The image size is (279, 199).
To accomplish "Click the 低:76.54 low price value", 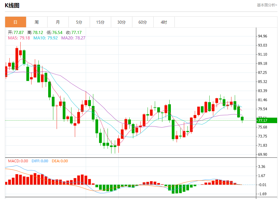I will coord(55,32).
